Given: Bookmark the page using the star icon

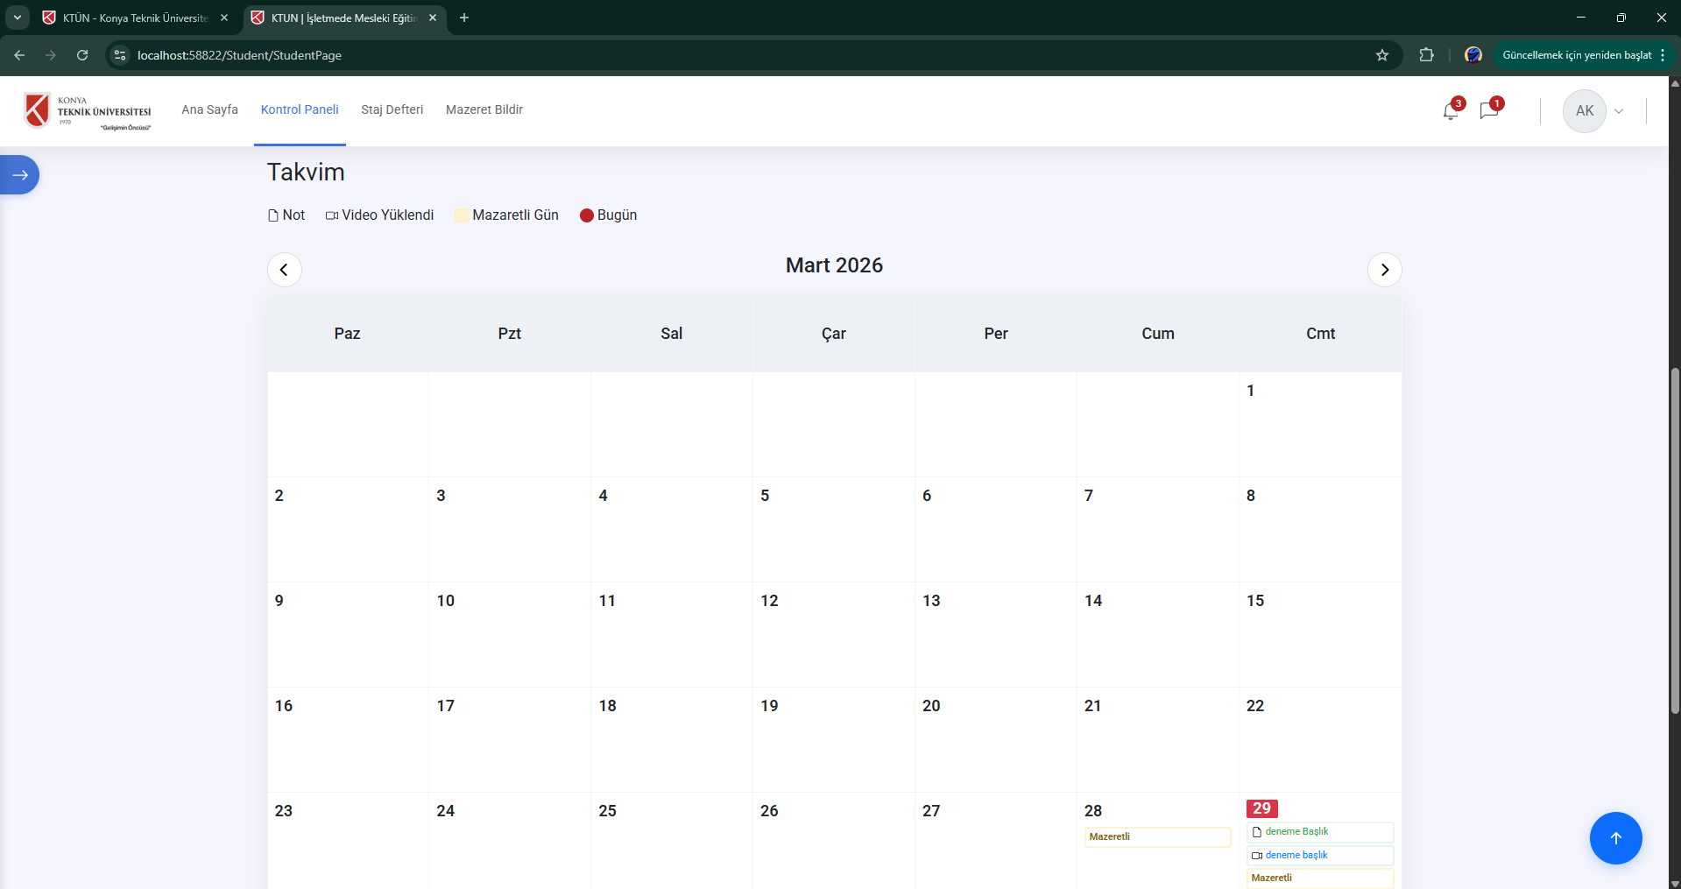Looking at the screenshot, I should coord(1382,55).
